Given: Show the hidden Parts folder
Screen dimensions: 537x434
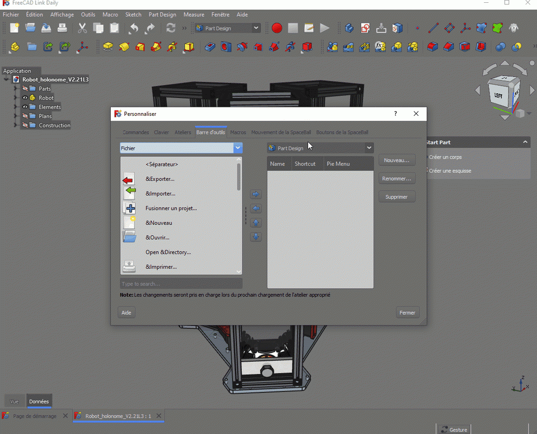Looking at the screenshot, I should click(25, 89).
